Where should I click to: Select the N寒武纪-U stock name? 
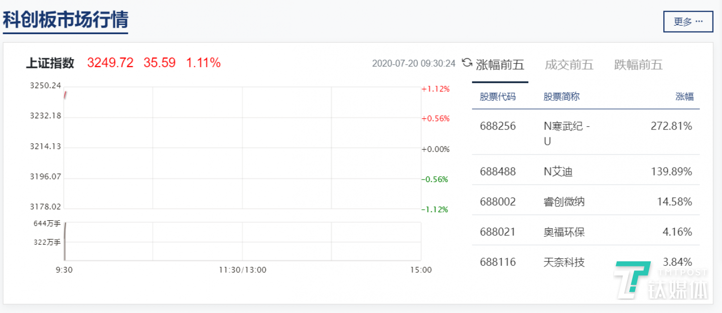click(x=566, y=133)
